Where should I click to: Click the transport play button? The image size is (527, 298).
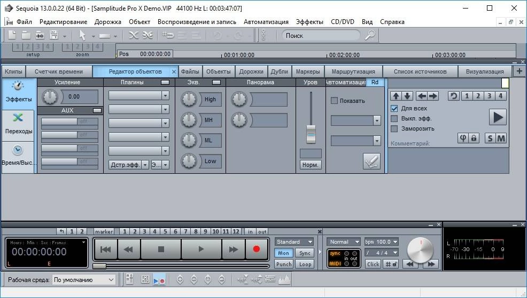click(x=201, y=249)
